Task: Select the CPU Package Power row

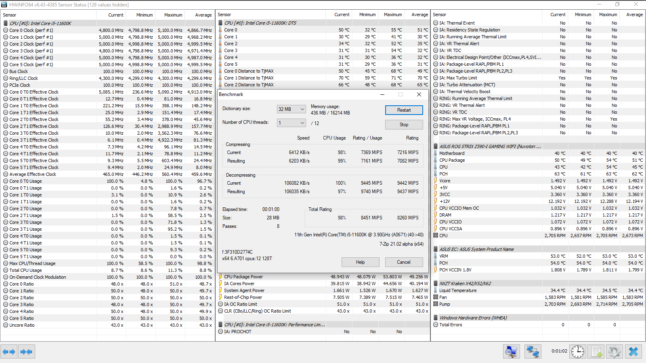Action: point(243,277)
